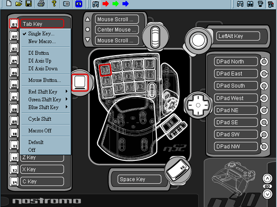Viewport: 277px width, 207px height.
Task: Expand the Blue Shift Key submenu
Action: (x=46, y=107)
